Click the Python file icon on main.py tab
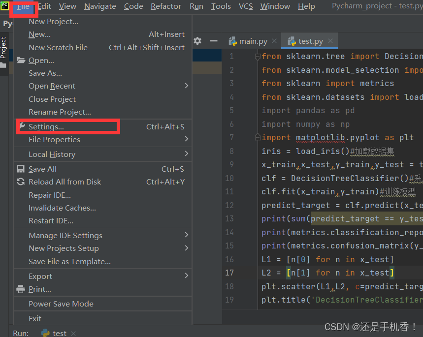The width and height of the screenshot is (423, 337). point(233,41)
